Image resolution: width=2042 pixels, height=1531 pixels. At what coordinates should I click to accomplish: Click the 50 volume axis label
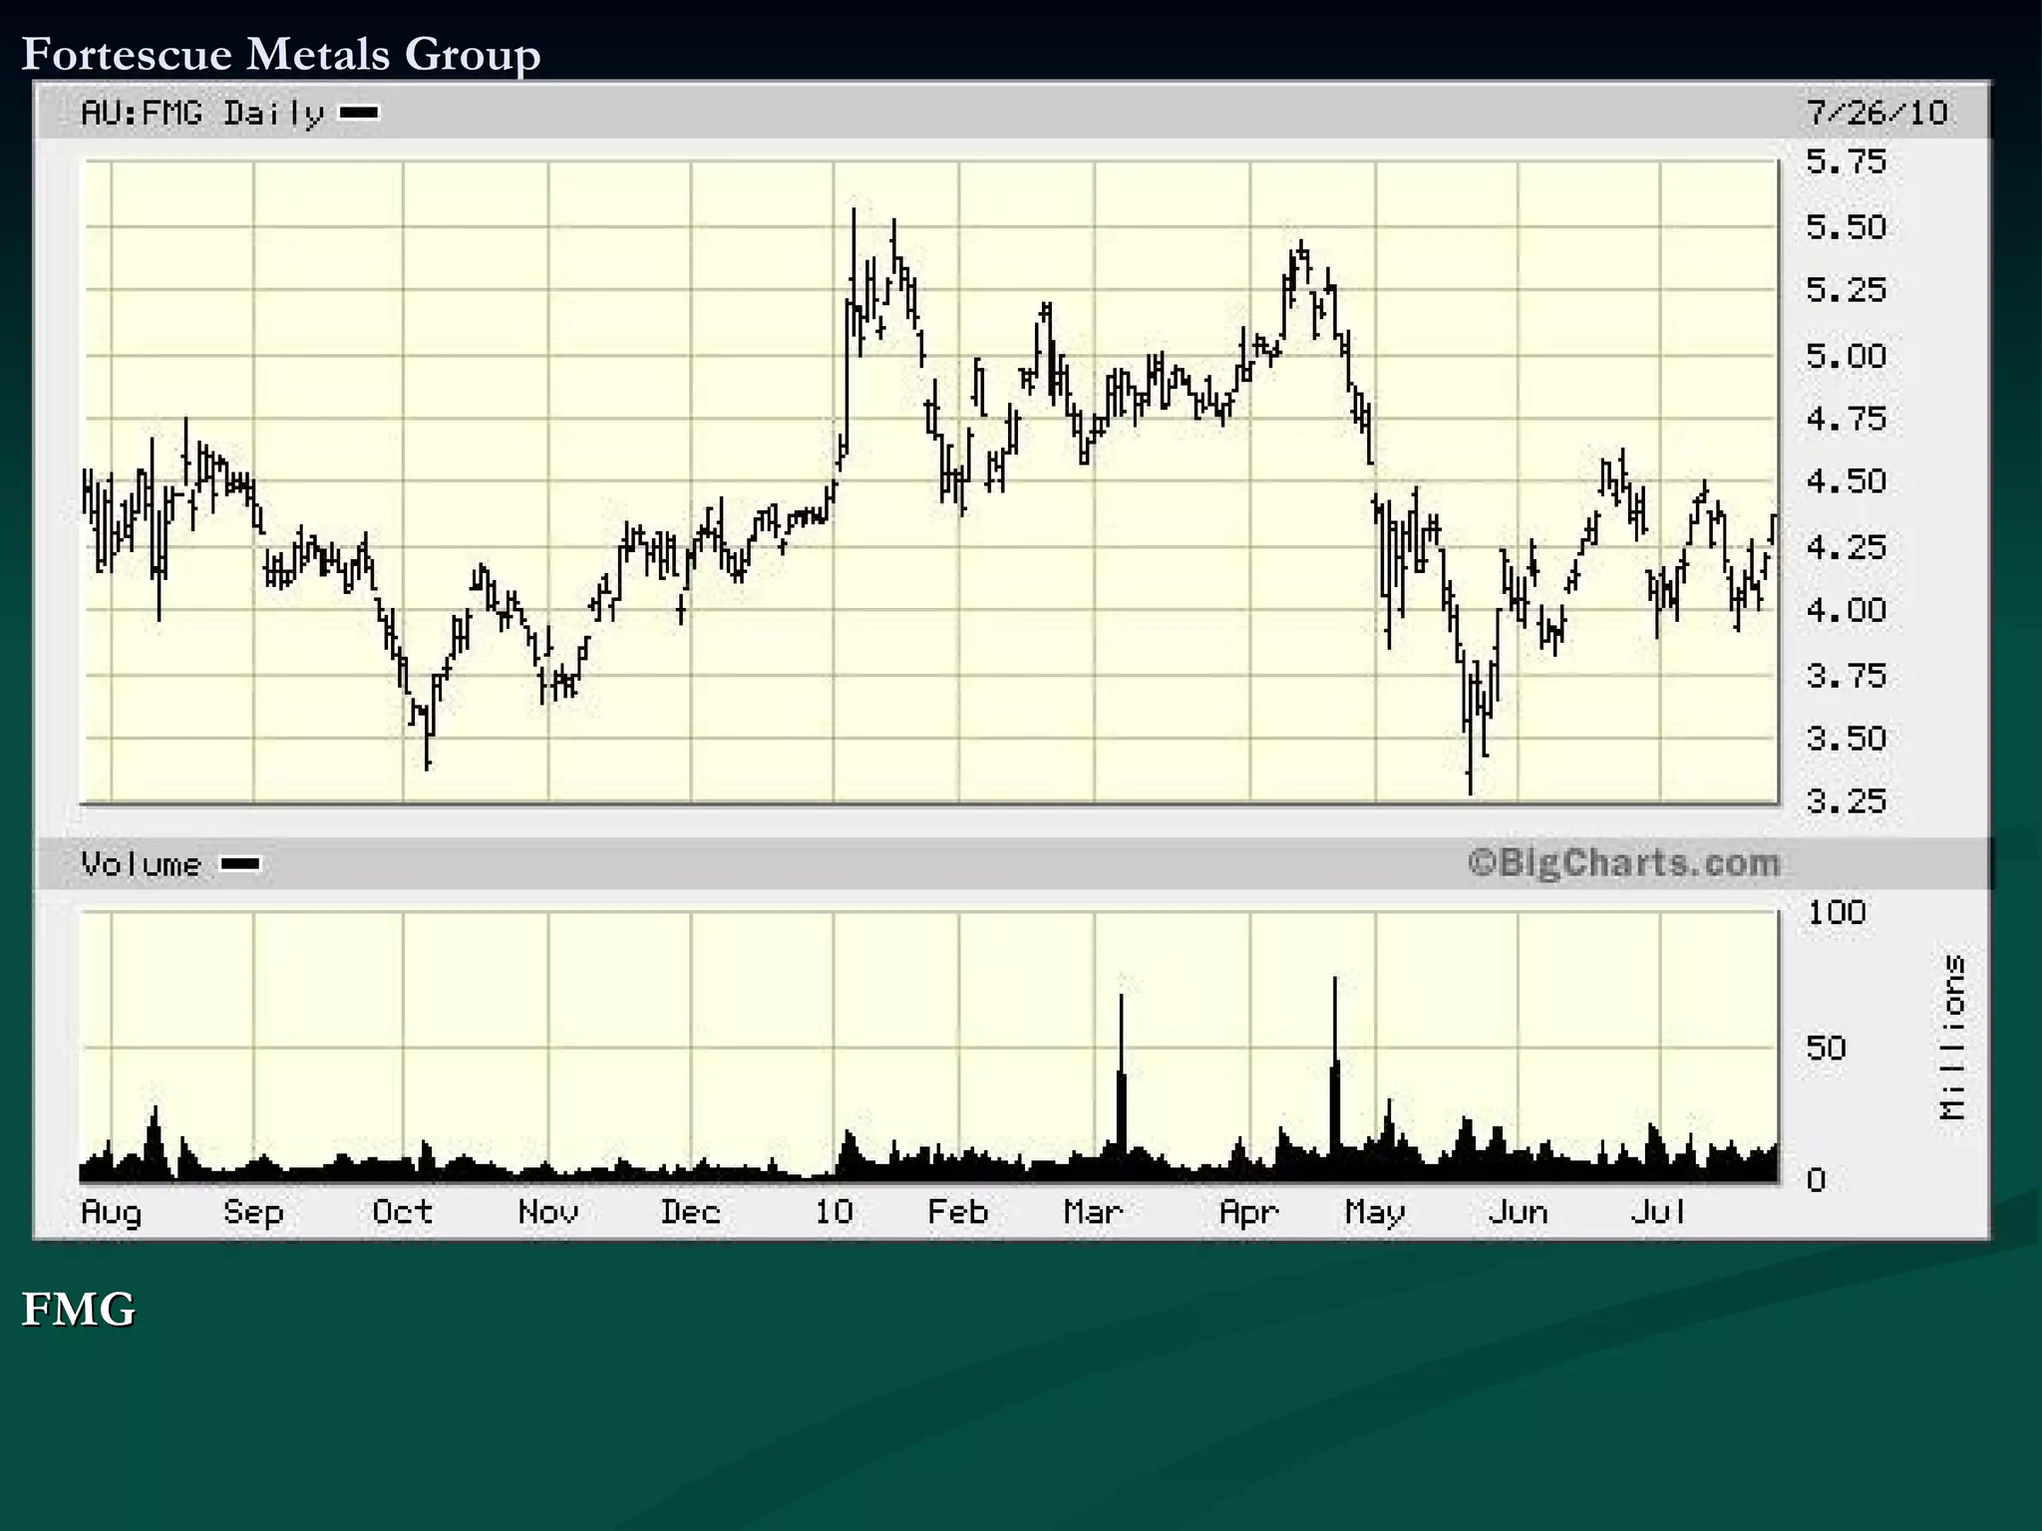[x=1827, y=1049]
